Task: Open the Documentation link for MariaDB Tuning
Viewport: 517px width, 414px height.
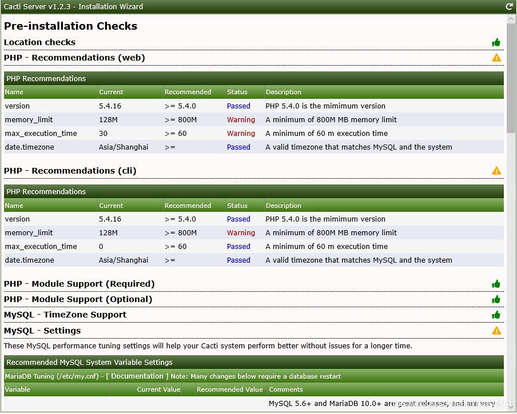Action: pyautogui.click(x=137, y=376)
